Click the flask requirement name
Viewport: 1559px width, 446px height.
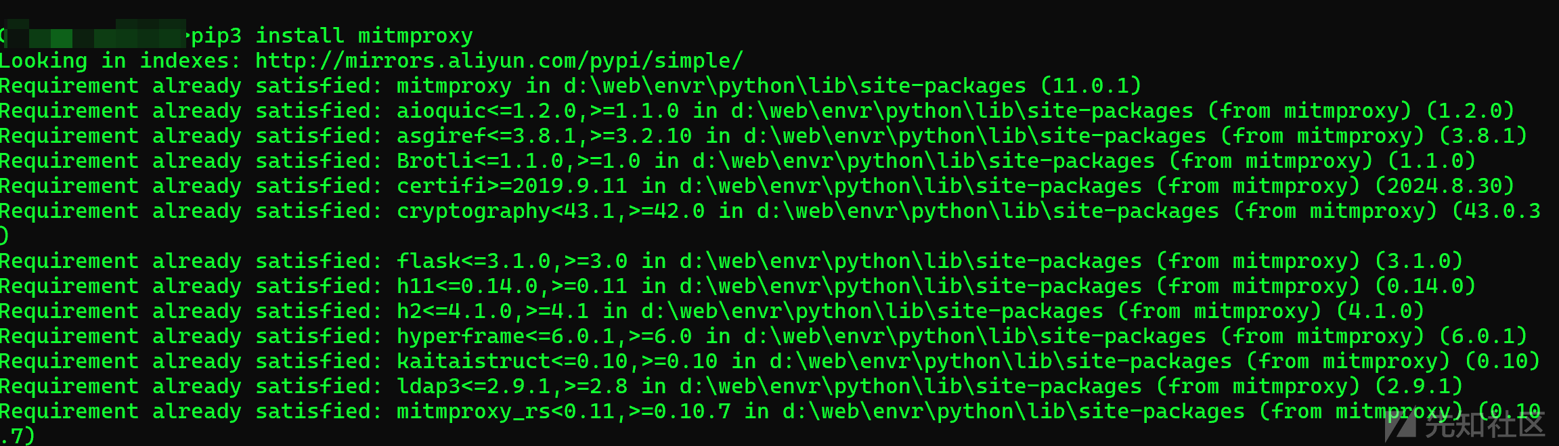(429, 261)
